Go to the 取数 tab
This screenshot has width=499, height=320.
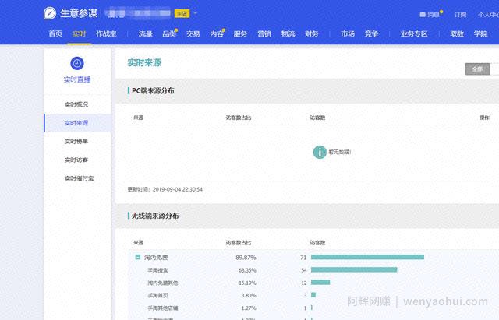pyautogui.click(x=457, y=33)
